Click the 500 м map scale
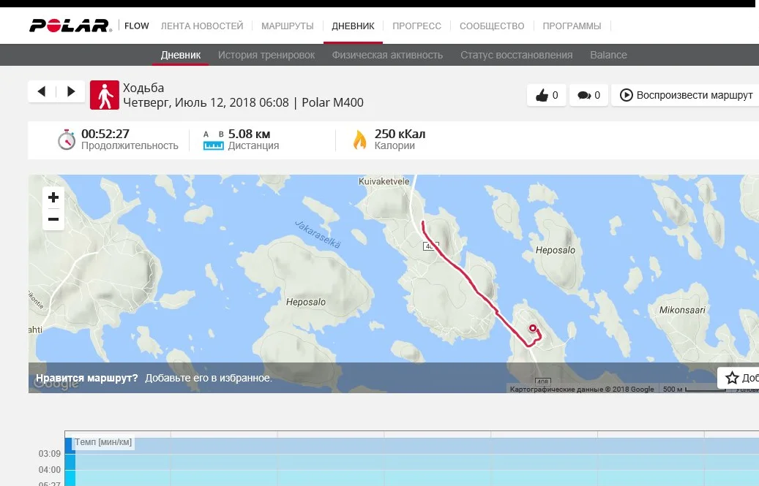The image size is (759, 486). coord(694,390)
